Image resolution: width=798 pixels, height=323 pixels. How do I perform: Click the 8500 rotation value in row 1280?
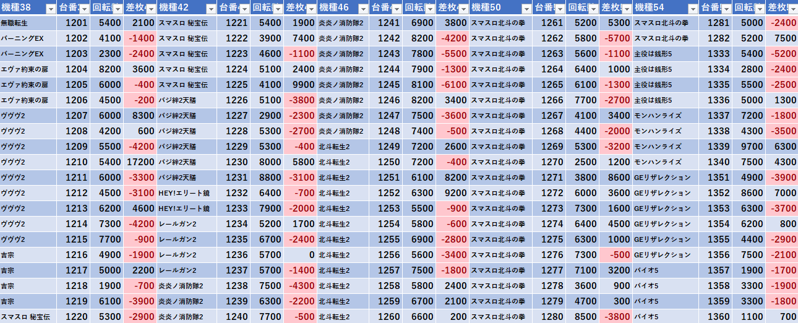coord(583,317)
